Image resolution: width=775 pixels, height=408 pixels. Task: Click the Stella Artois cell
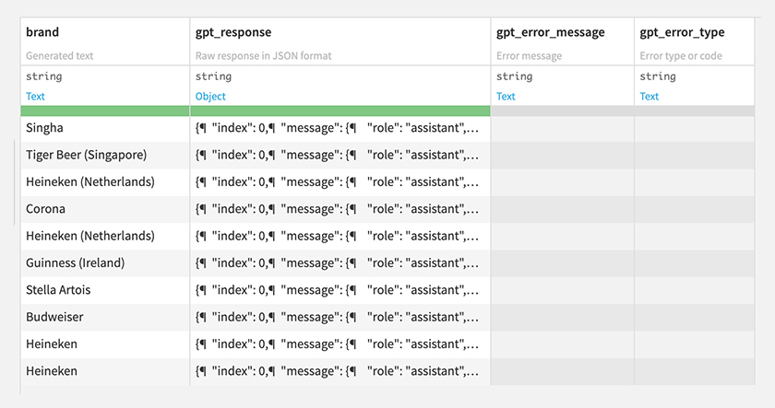105,290
